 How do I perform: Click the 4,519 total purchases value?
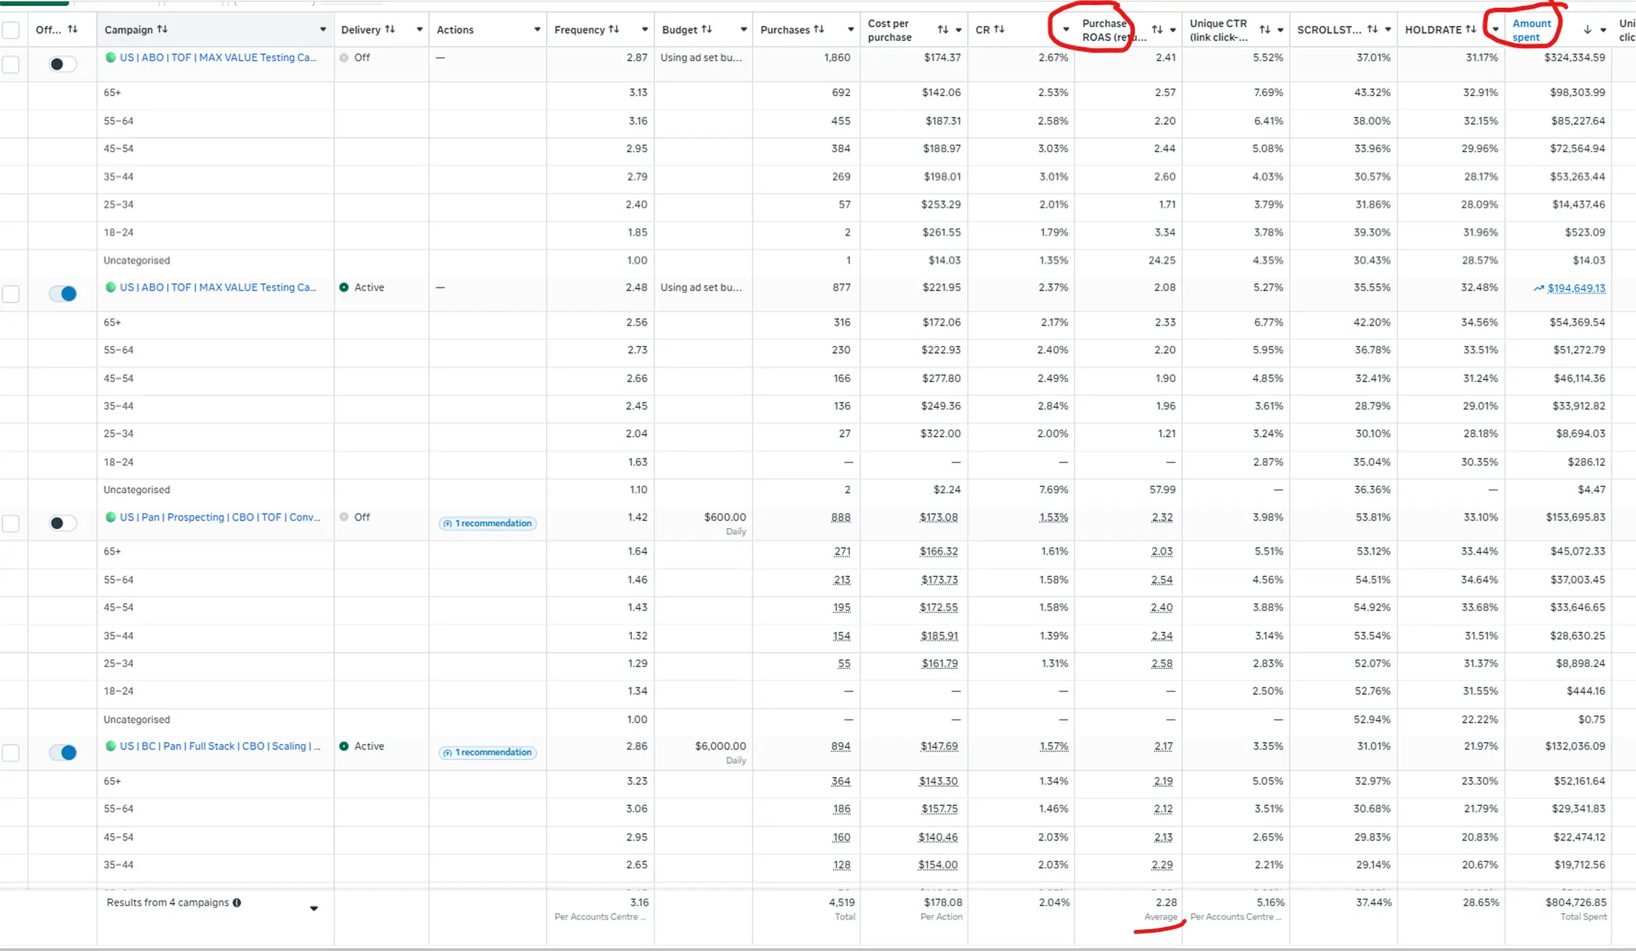tap(841, 902)
